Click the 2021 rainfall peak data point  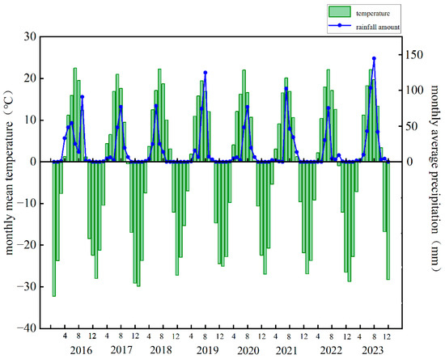coord(286,89)
